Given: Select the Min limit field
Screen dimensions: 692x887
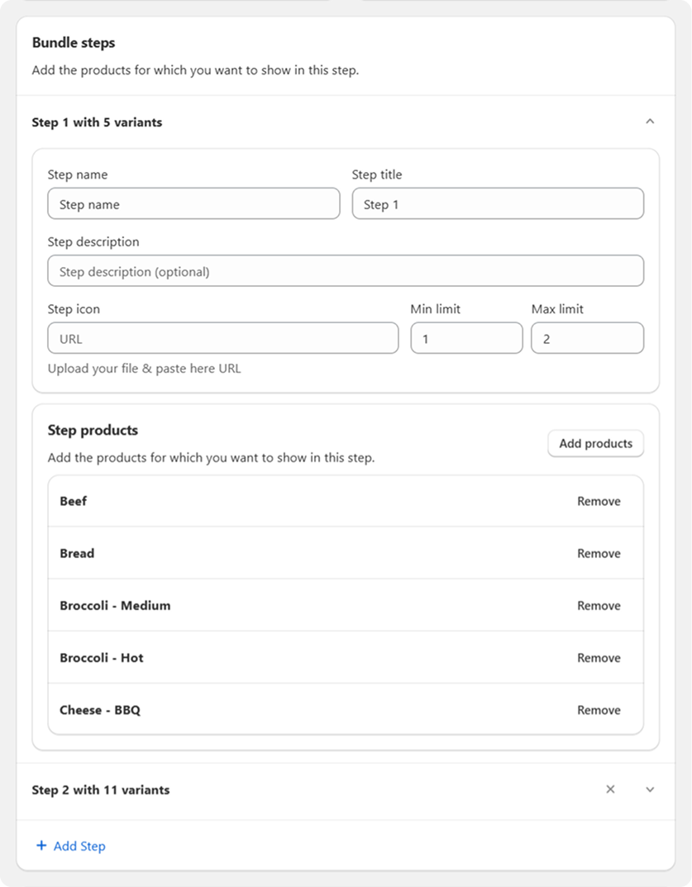Looking at the screenshot, I should (x=466, y=338).
